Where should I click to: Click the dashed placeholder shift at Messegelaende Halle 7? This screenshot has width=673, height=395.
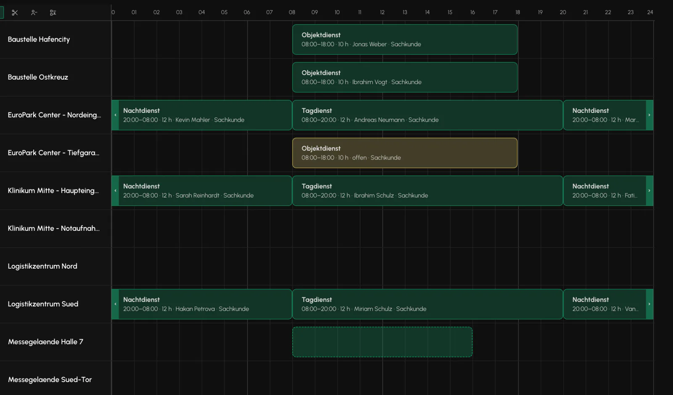click(x=382, y=342)
